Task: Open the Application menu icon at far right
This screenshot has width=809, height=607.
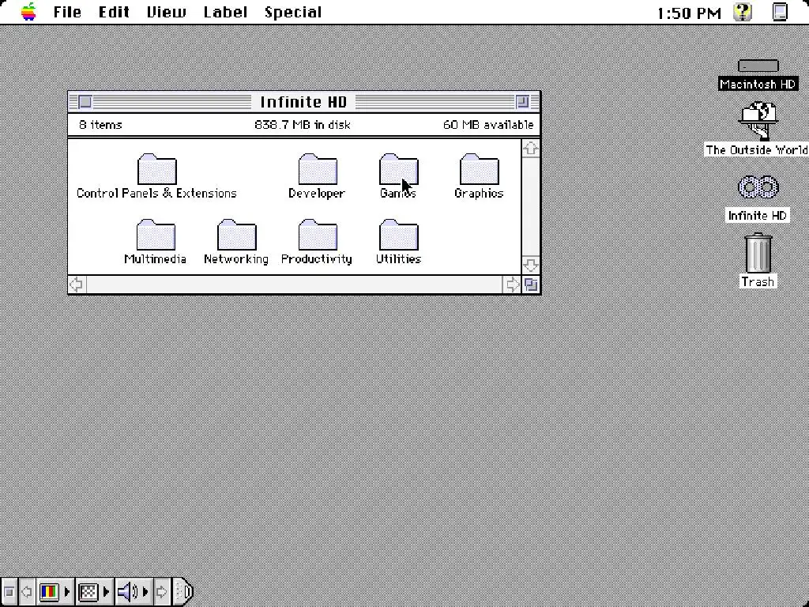Action: pos(780,12)
